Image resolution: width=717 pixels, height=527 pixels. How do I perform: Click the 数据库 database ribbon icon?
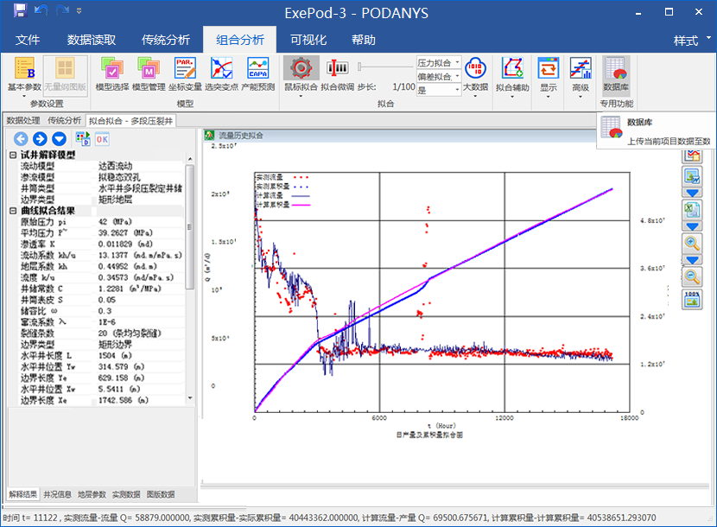click(616, 70)
